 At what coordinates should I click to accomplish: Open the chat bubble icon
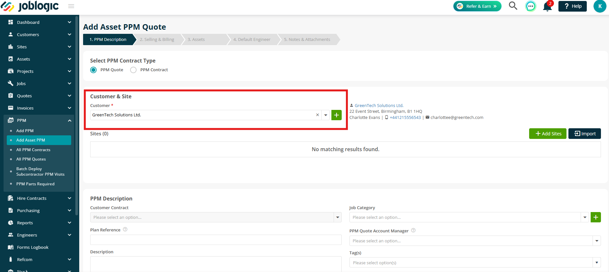530,6
